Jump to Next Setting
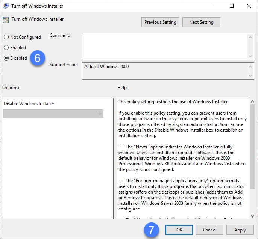This screenshot has height=239, width=258. point(201,22)
